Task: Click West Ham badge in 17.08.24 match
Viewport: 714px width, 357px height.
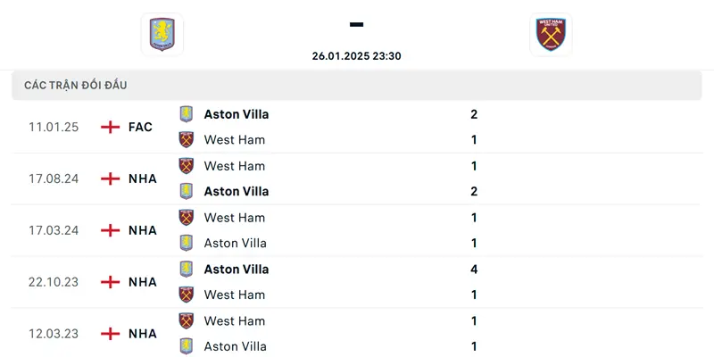Action: [187, 166]
